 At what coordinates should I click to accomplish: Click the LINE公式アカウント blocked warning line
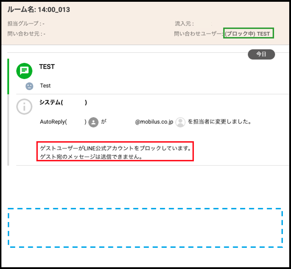[x=115, y=148]
